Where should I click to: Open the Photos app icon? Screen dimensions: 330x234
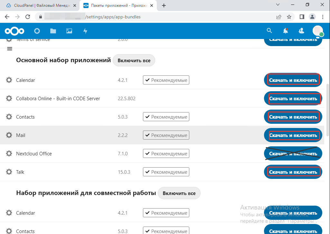point(69,31)
